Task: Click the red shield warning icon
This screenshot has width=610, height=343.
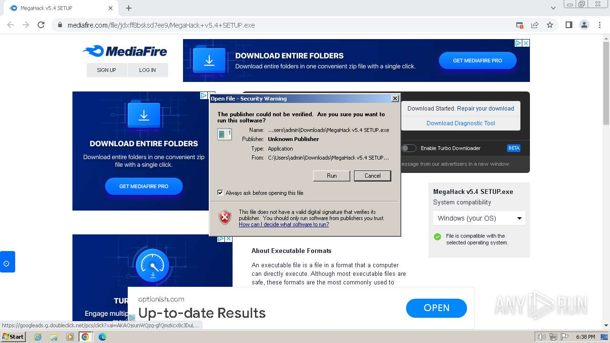Action: click(x=225, y=217)
